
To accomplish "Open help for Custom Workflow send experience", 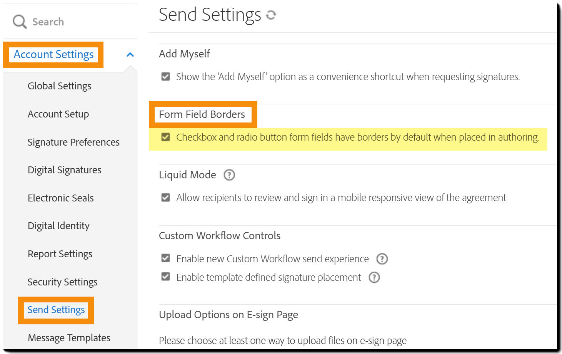I will (x=382, y=259).
